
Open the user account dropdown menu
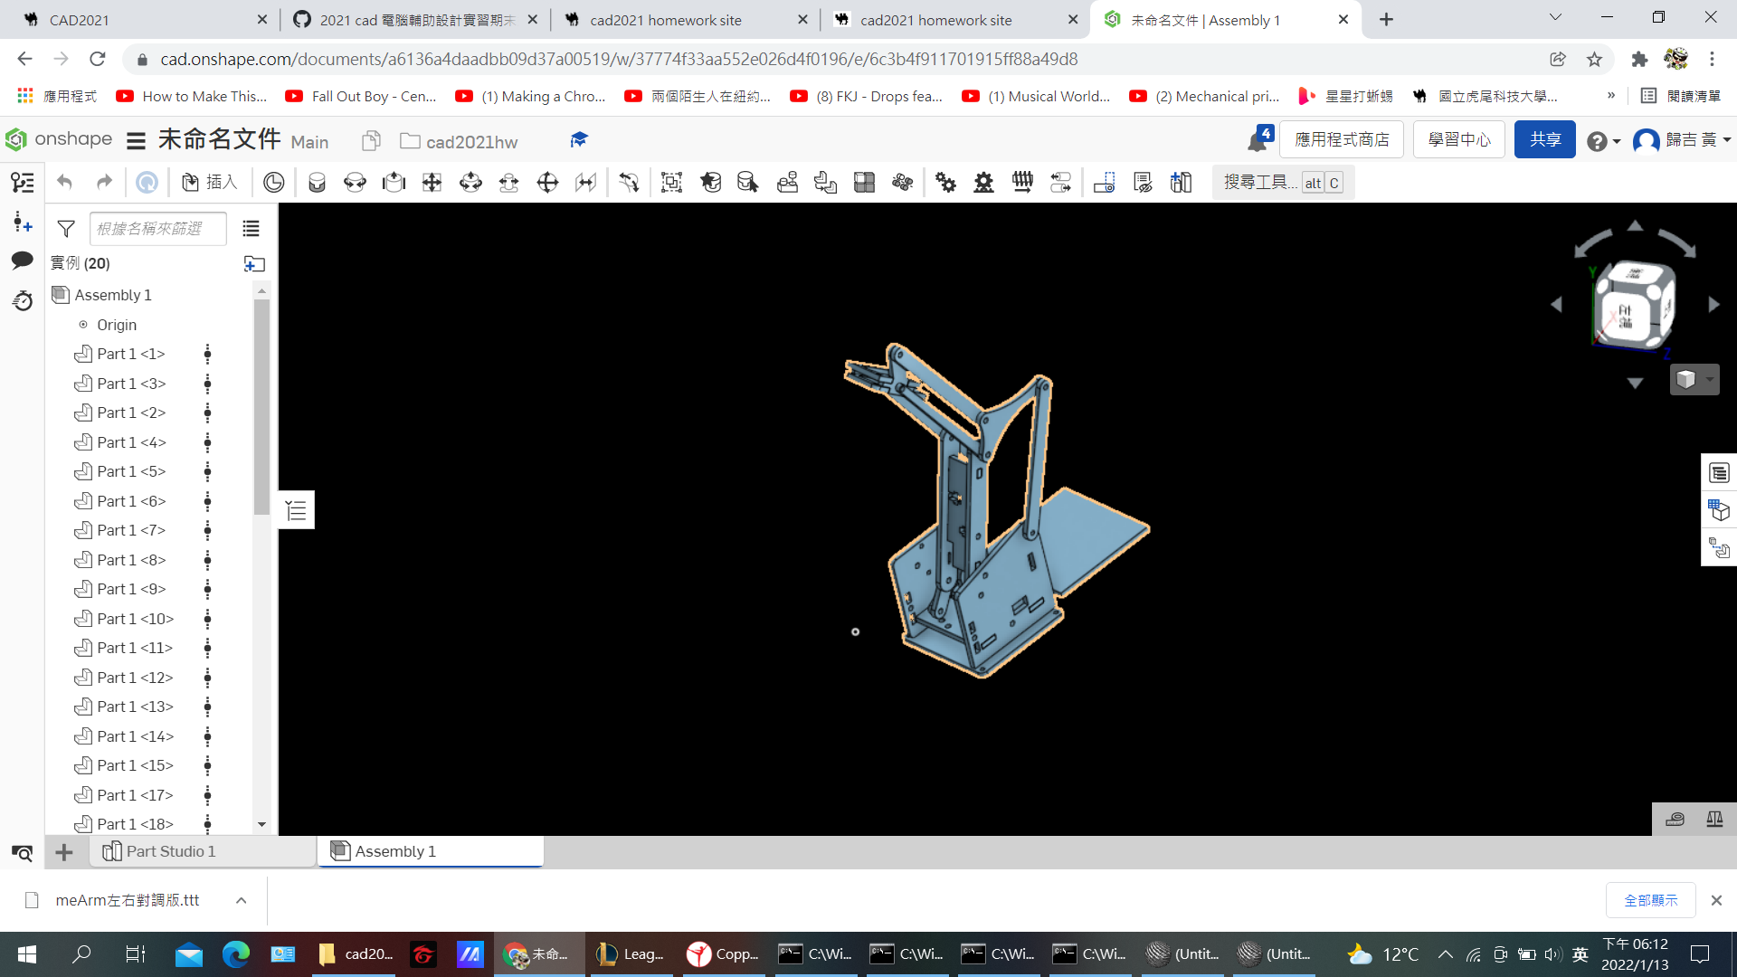1682,140
